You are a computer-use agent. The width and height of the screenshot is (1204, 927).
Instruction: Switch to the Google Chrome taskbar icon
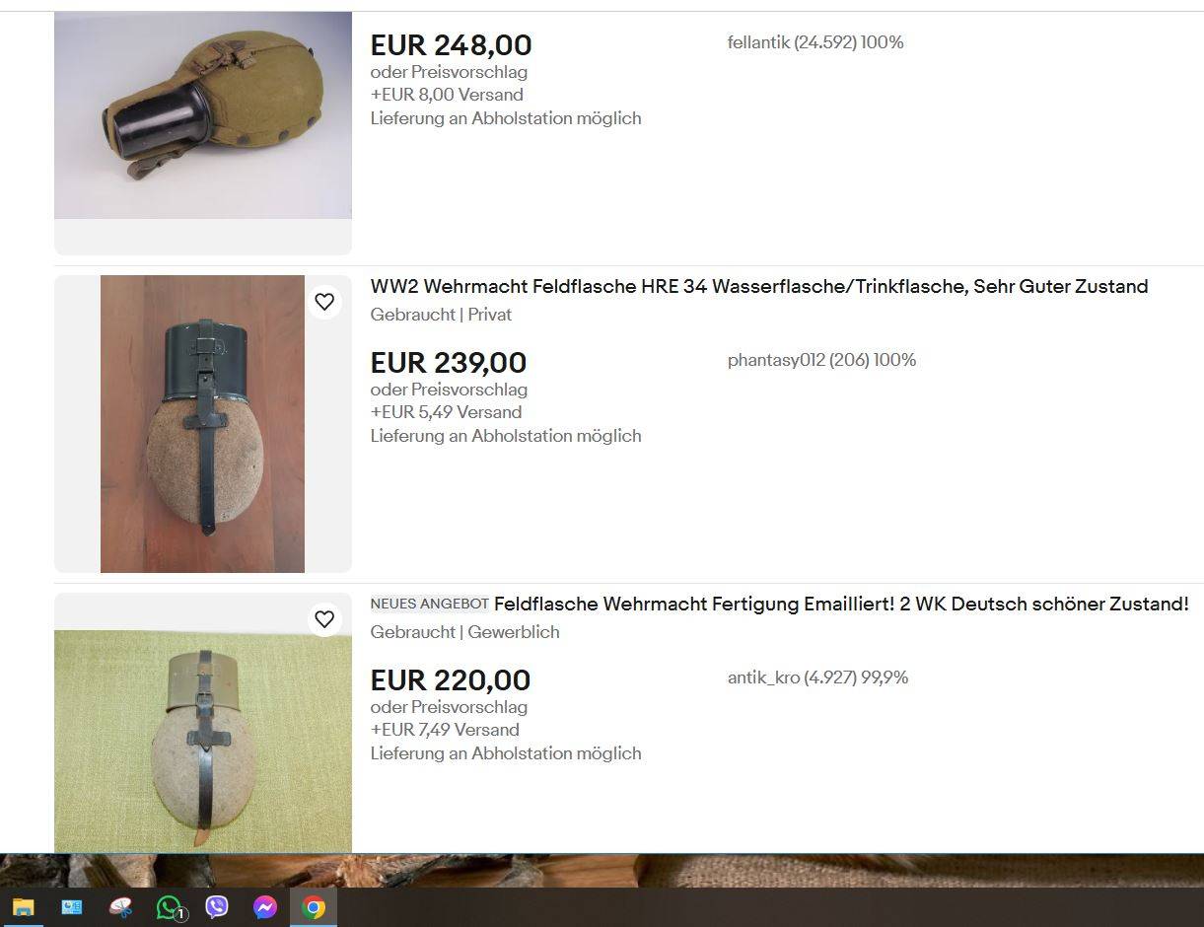click(x=314, y=907)
